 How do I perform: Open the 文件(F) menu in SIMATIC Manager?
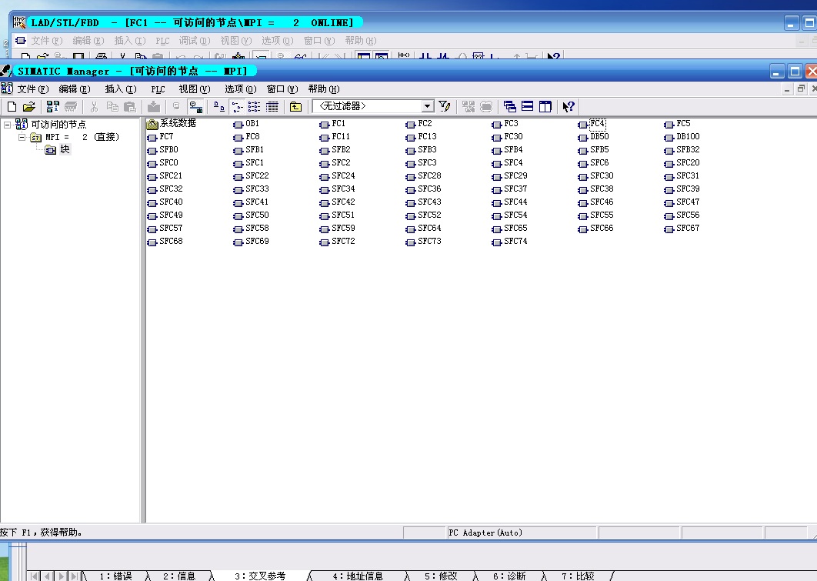[x=33, y=89]
